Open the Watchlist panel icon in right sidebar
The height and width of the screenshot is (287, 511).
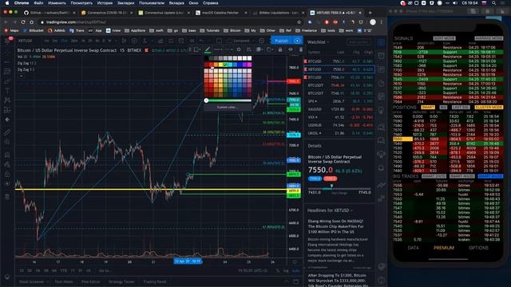point(381,42)
